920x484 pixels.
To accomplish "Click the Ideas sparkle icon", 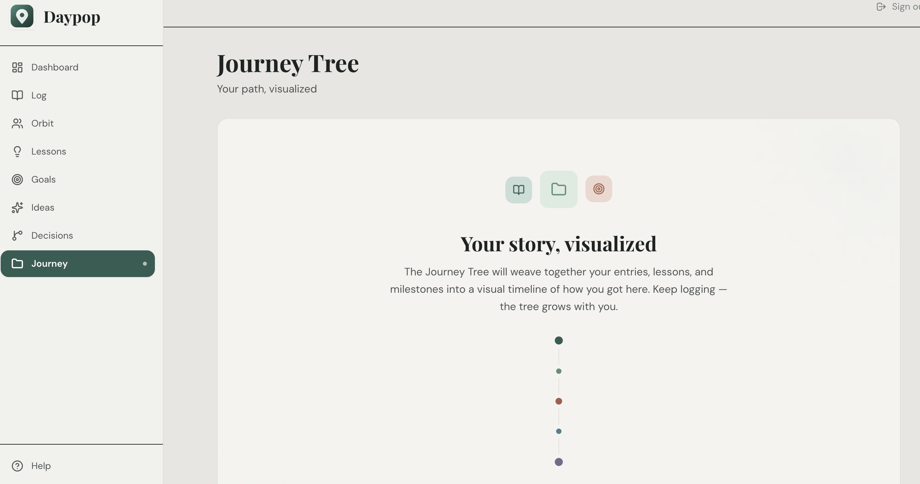I will click(x=17, y=208).
